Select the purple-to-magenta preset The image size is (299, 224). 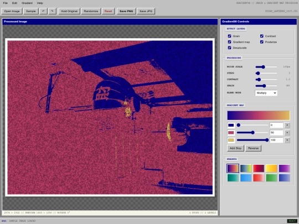point(284,168)
